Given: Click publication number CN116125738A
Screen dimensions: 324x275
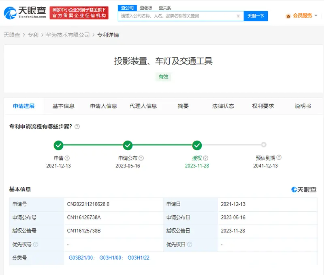Looking at the screenshot, I should 84,217.
